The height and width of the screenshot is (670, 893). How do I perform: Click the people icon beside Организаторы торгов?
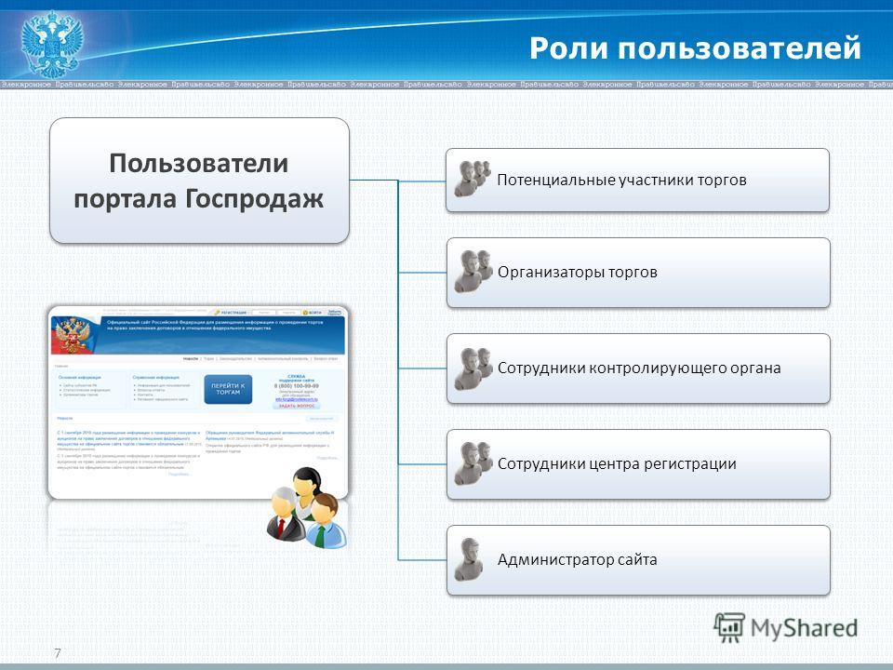click(473, 271)
